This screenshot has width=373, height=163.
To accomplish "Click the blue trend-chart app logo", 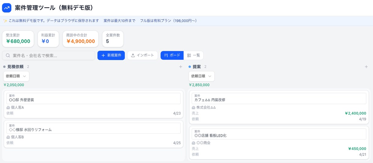I will click(x=7, y=8).
